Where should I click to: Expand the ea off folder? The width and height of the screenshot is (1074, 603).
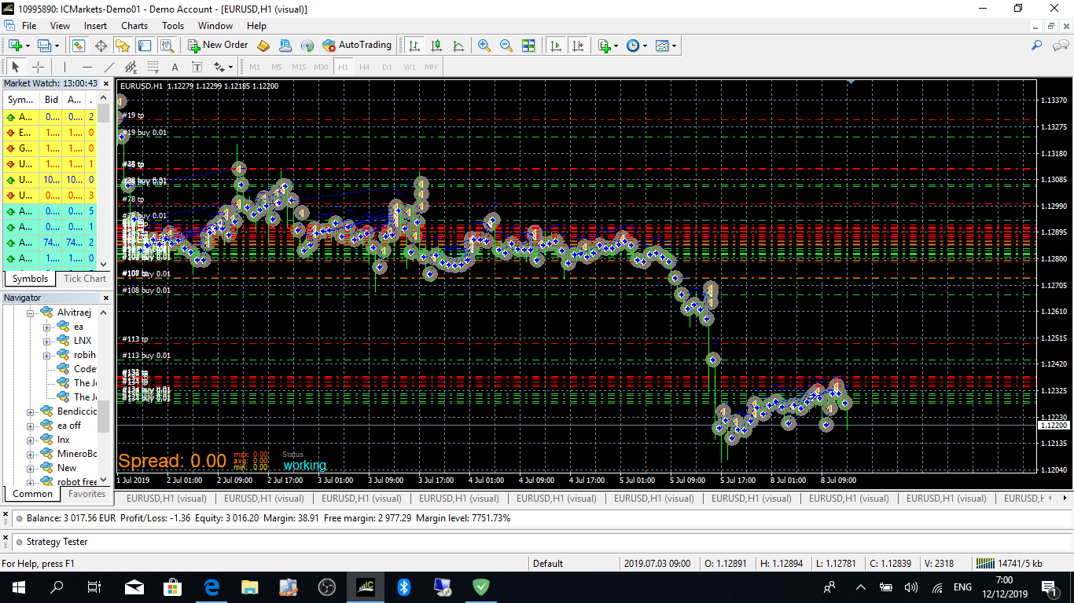31,426
